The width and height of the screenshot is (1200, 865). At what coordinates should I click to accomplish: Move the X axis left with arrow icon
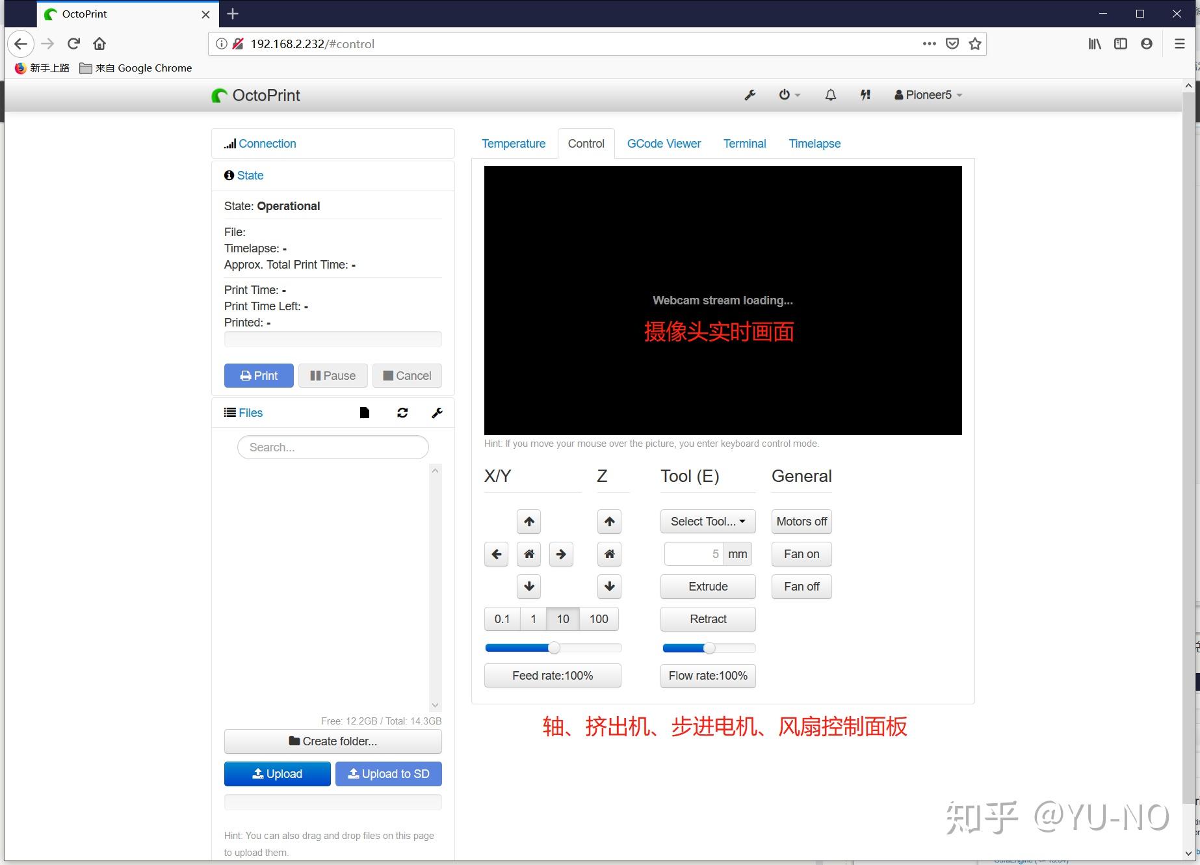[496, 553]
